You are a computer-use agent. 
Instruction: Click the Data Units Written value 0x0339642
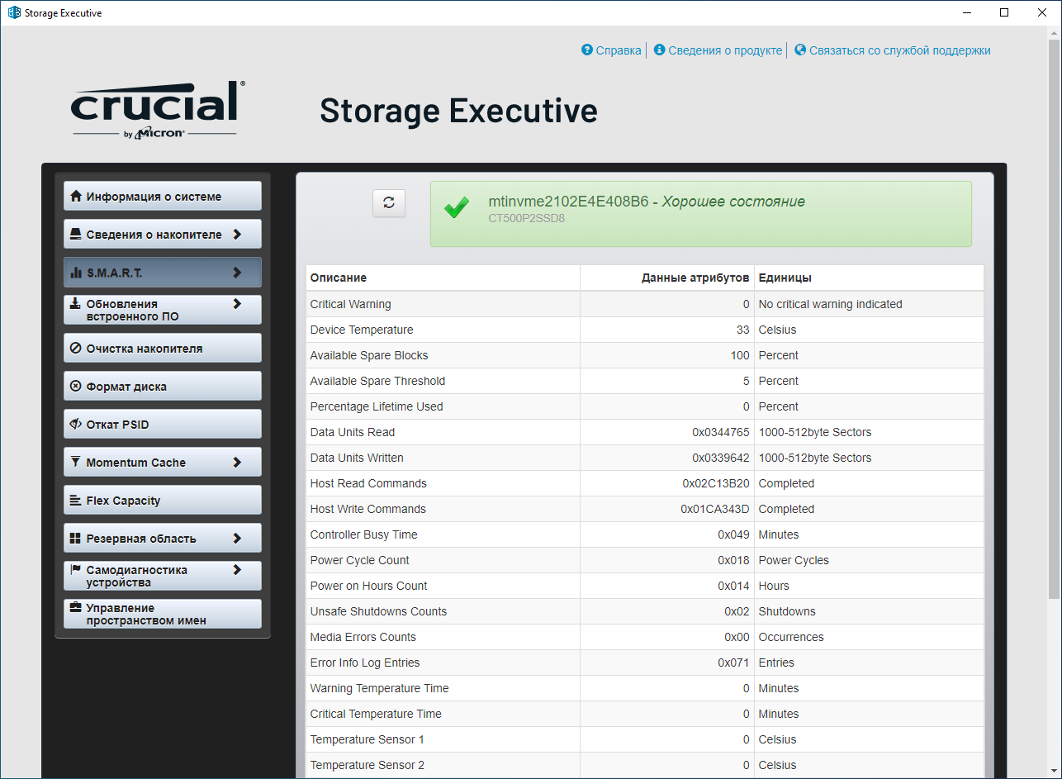click(x=721, y=458)
